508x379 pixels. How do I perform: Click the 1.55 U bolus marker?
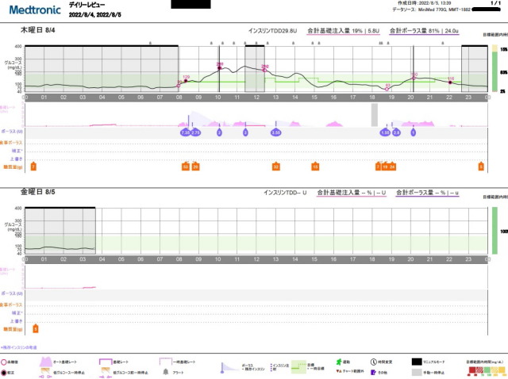(x=385, y=132)
